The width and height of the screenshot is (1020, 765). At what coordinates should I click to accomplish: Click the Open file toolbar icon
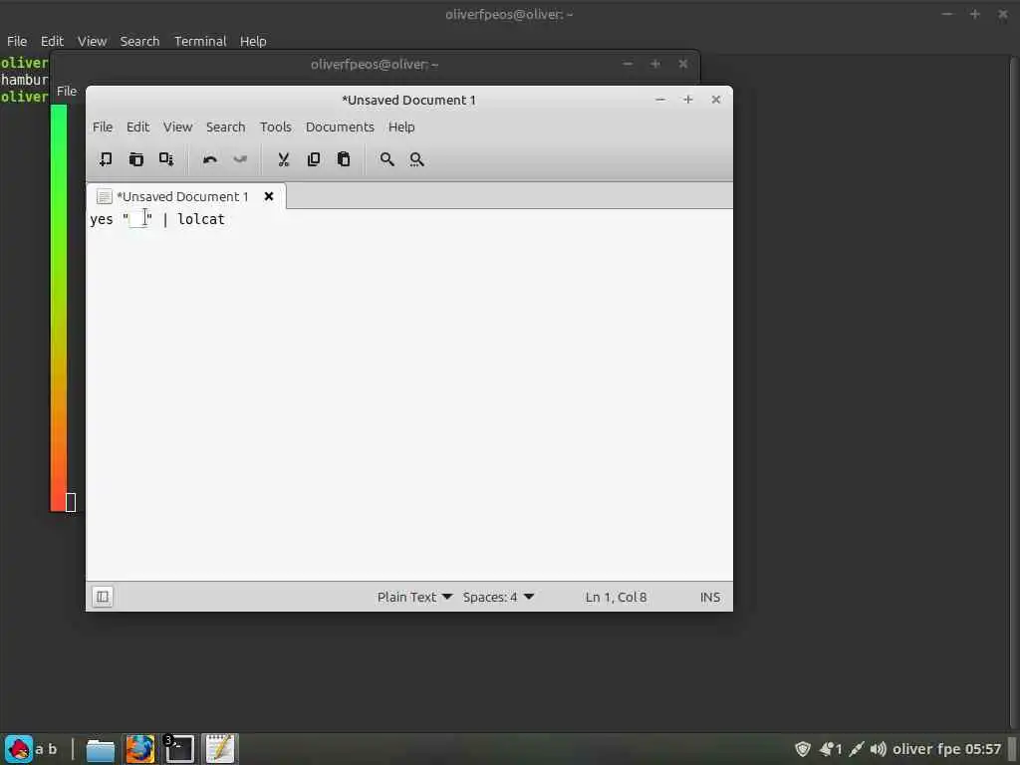pyautogui.click(x=135, y=159)
